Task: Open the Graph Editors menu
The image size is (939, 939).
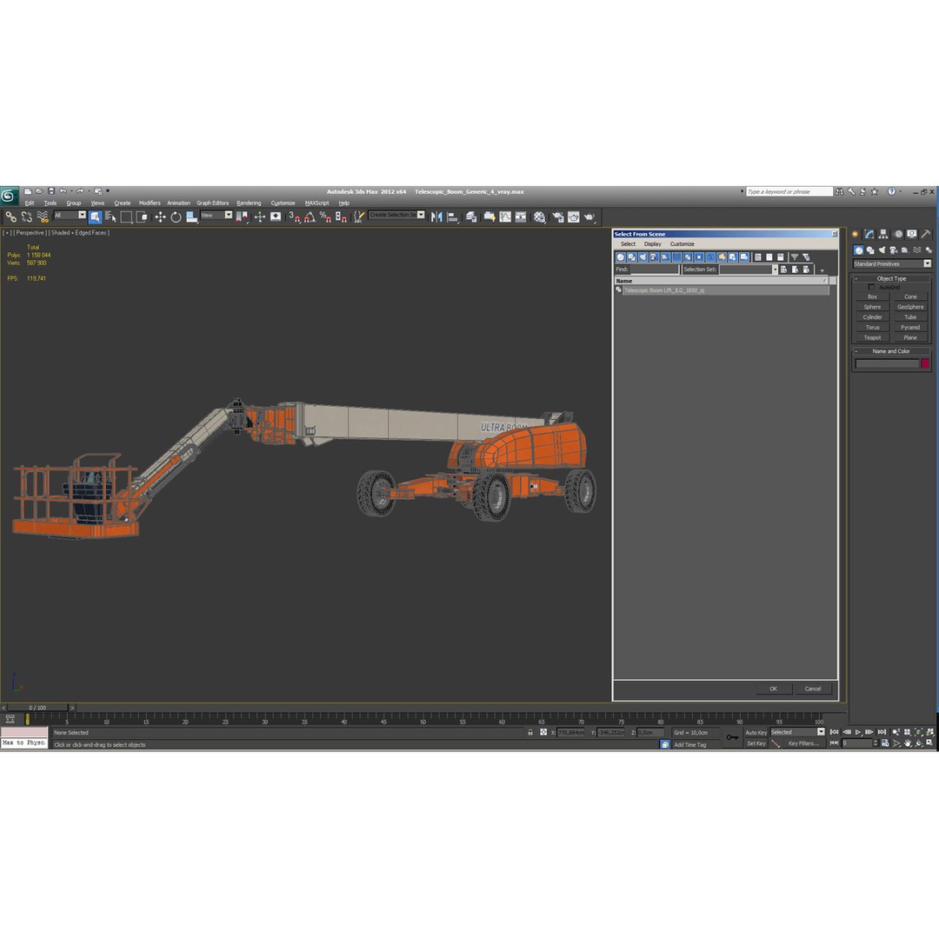Action: click(213, 203)
